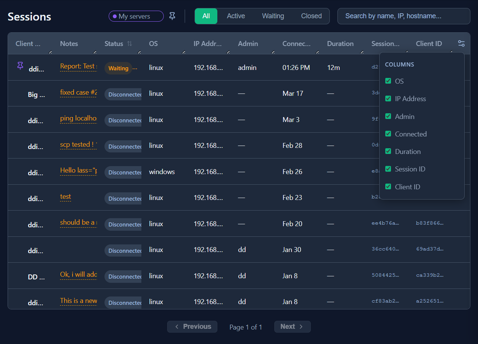Open the note 'Ok, i will add'
This screenshot has width=478, height=344.
[x=78, y=274]
